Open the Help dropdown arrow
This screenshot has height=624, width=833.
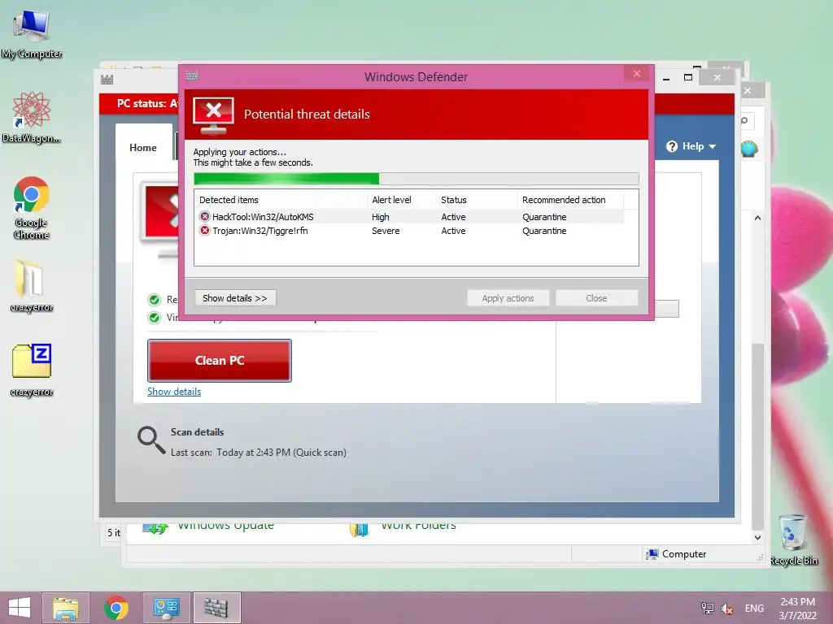pos(713,146)
